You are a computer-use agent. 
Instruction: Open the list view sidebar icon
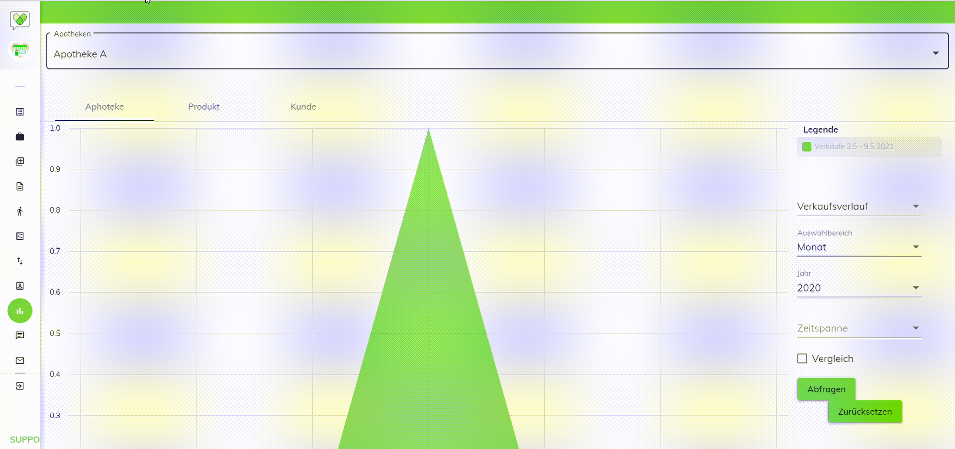click(20, 112)
